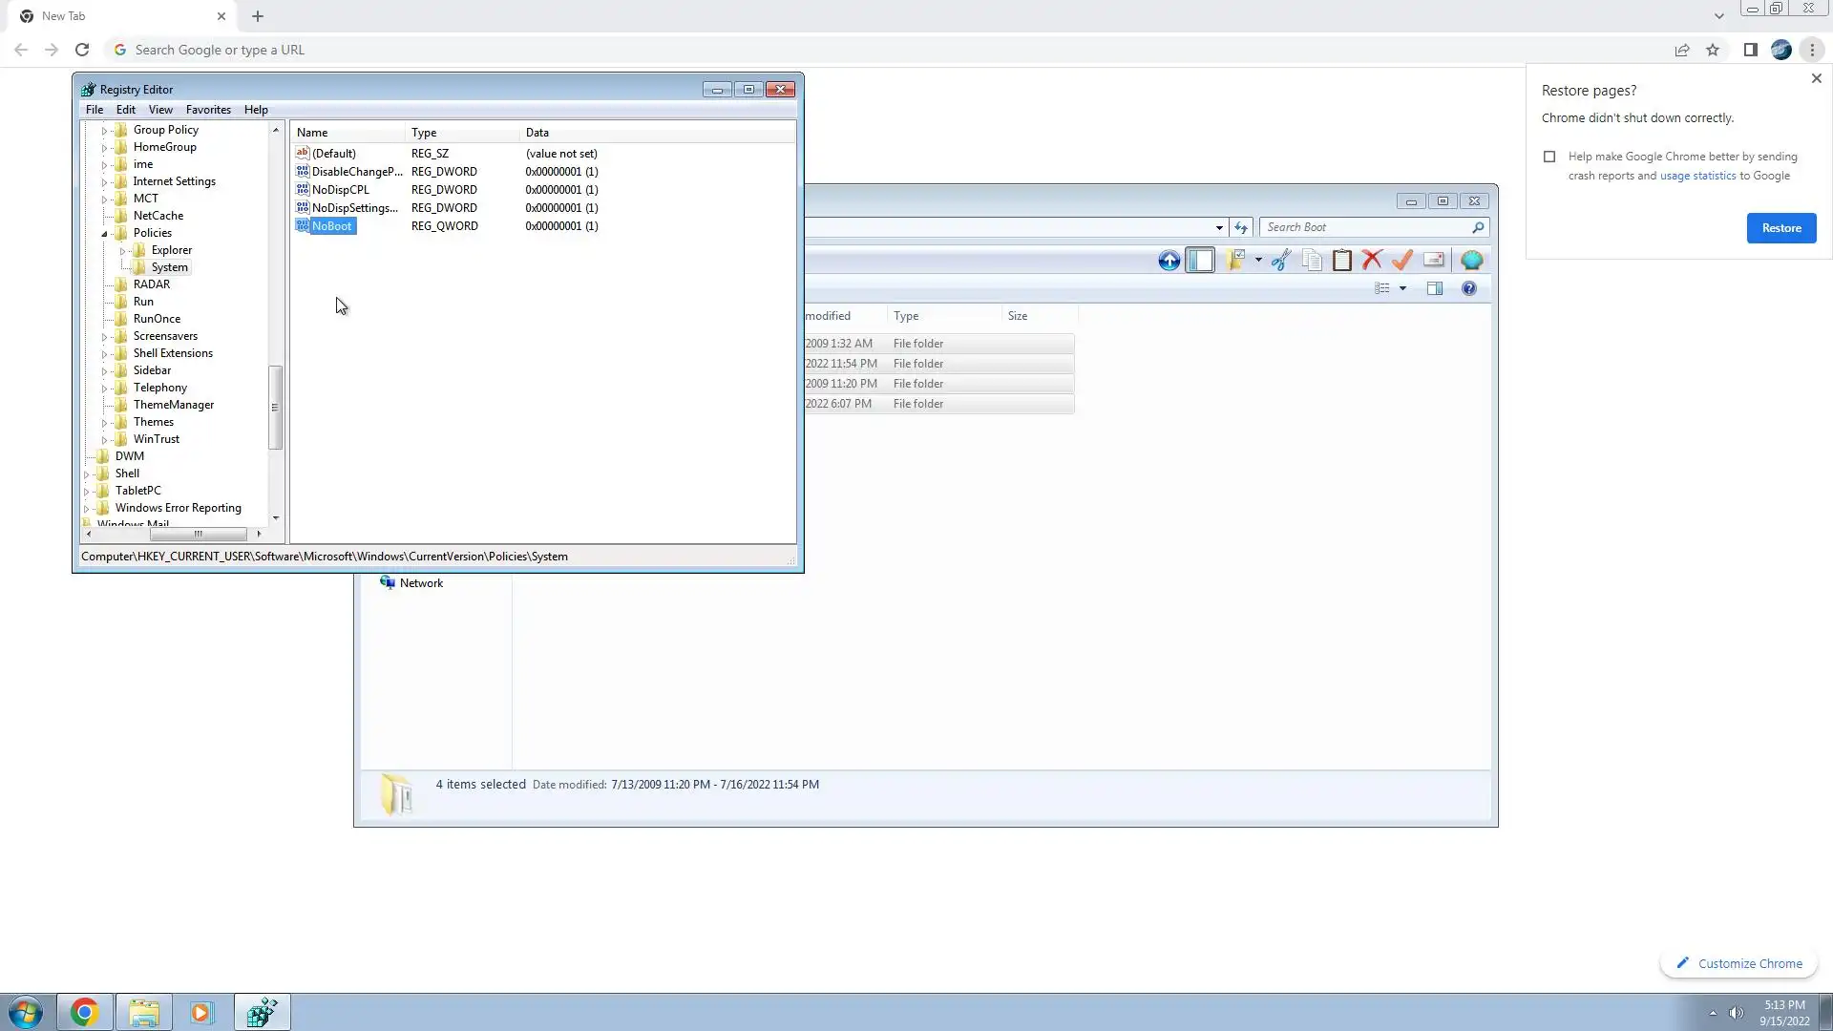
Task: Open the usage statistics link
Action: (x=1697, y=176)
